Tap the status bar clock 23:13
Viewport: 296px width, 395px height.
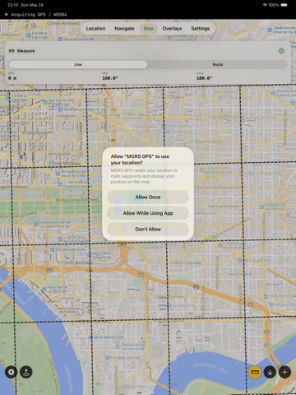tap(12, 5)
